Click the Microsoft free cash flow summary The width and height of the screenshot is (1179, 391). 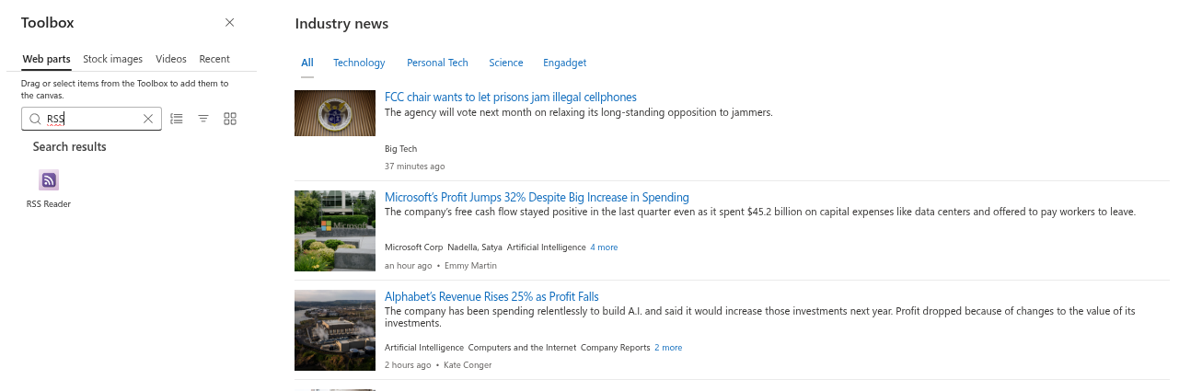pyautogui.click(x=760, y=212)
